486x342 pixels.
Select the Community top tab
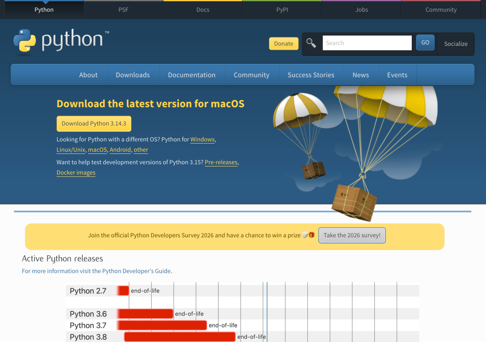click(441, 9)
